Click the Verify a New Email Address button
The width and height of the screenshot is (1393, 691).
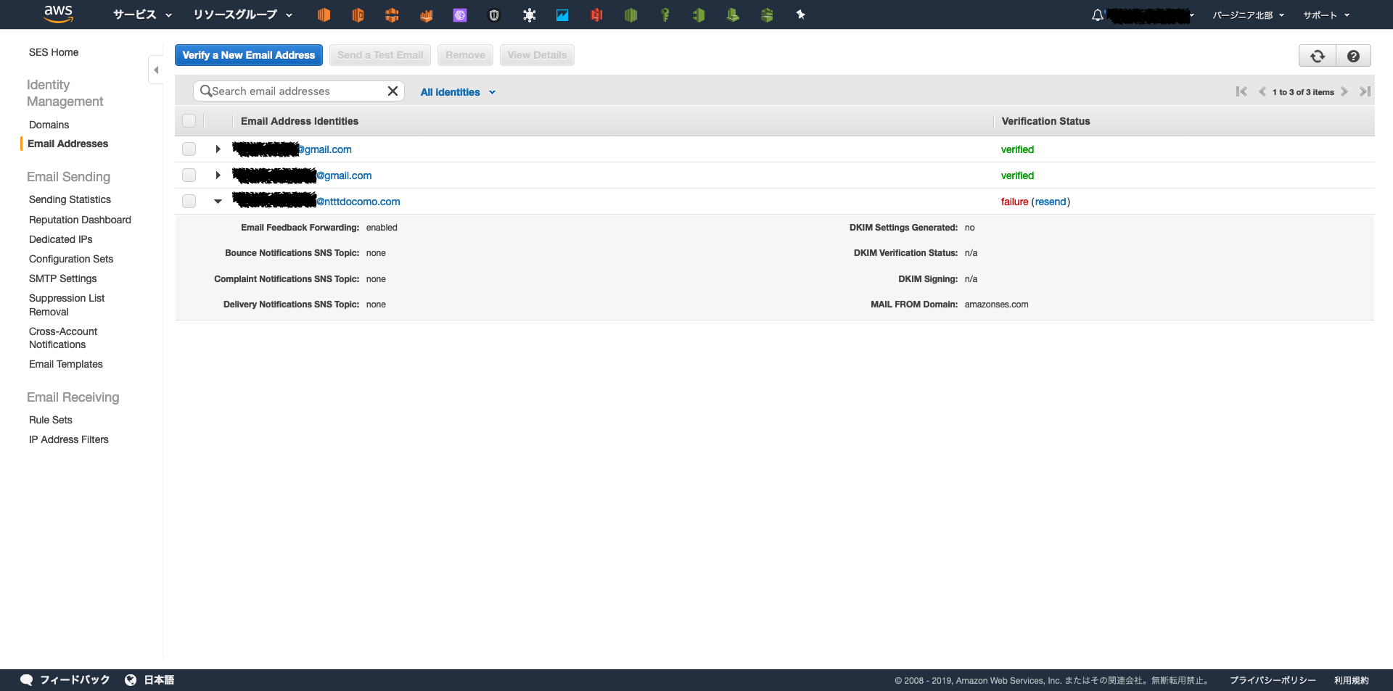248,55
